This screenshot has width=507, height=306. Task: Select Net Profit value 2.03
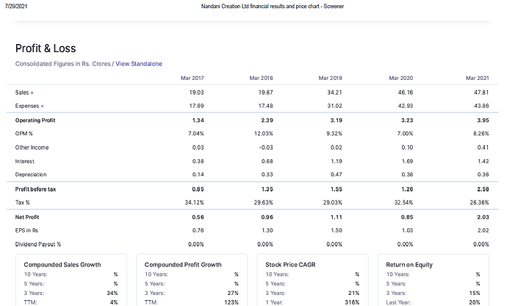[483, 217]
